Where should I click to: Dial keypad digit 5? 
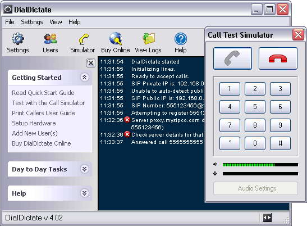255,107
